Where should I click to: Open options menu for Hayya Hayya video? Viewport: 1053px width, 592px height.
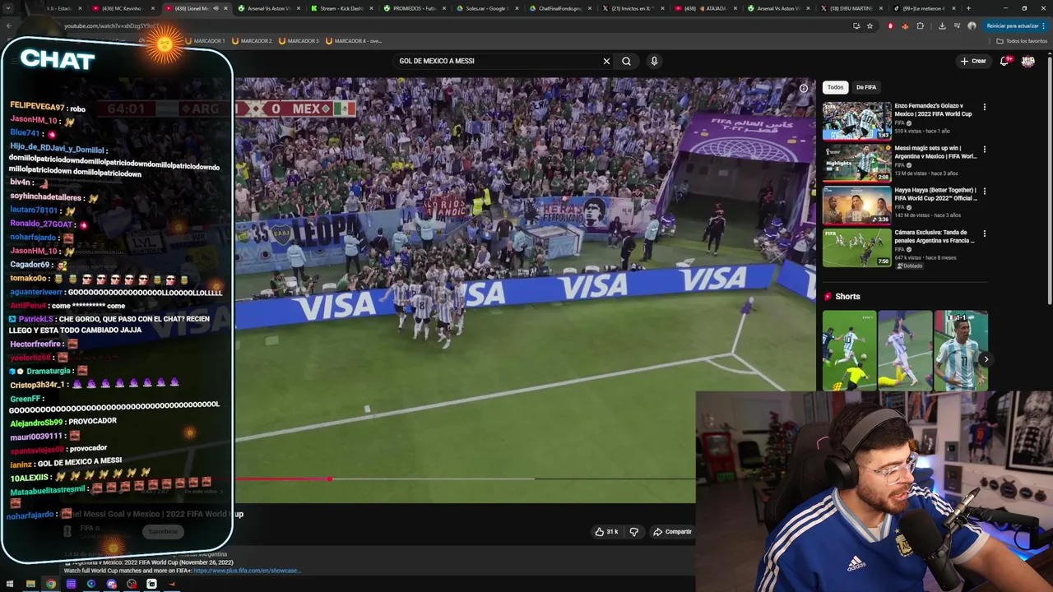tap(984, 192)
